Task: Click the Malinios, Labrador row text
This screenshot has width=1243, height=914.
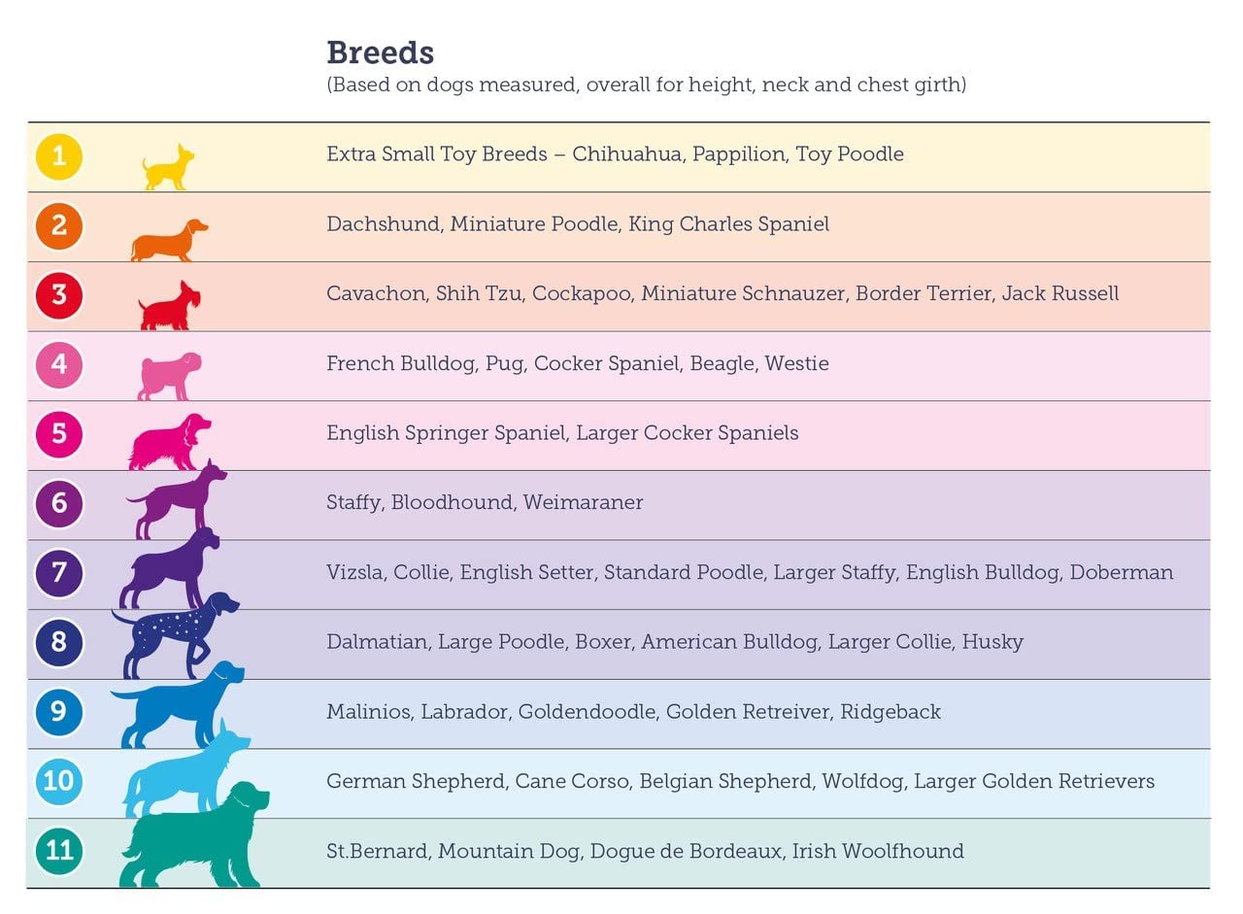Action: click(x=632, y=712)
